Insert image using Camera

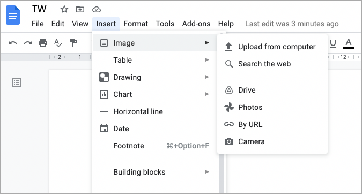click(x=272, y=141)
